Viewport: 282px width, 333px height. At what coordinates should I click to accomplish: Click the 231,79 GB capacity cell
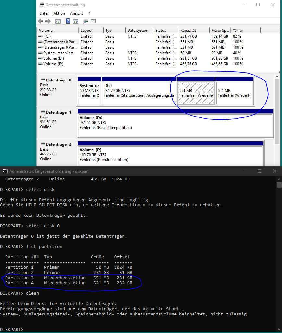(189, 36)
